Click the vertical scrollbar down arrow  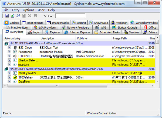(x=157, y=81)
